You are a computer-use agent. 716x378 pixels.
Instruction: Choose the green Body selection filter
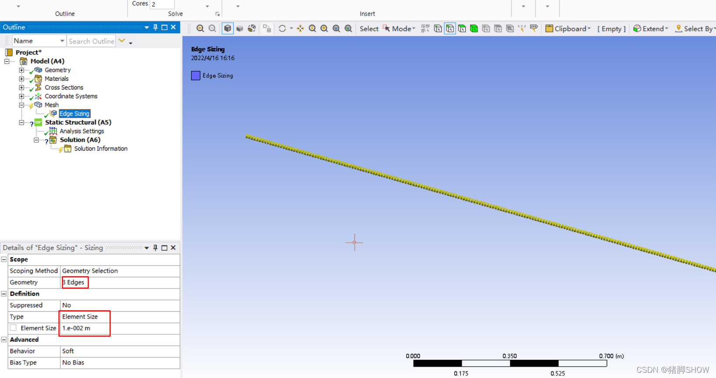(x=474, y=29)
